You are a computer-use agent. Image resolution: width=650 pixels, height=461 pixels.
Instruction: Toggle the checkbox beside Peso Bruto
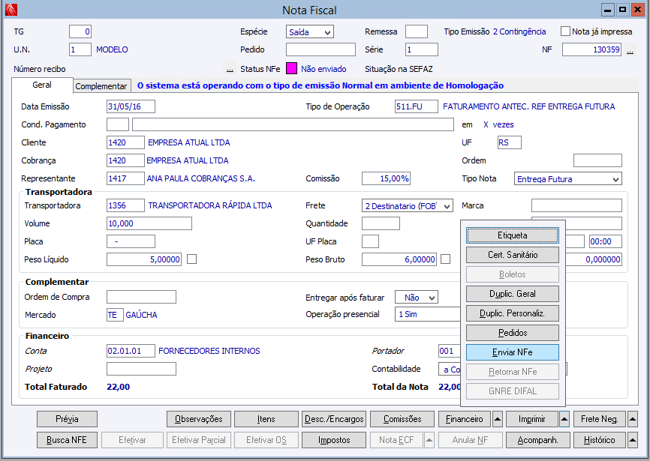point(446,259)
